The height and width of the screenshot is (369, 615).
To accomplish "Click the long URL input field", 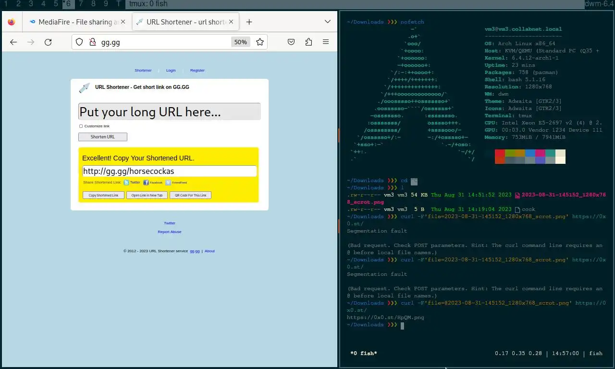I will click(170, 111).
